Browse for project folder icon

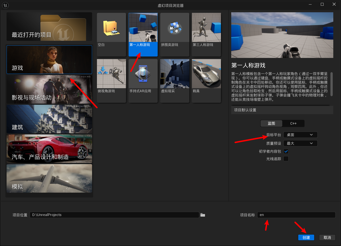pos(203,215)
